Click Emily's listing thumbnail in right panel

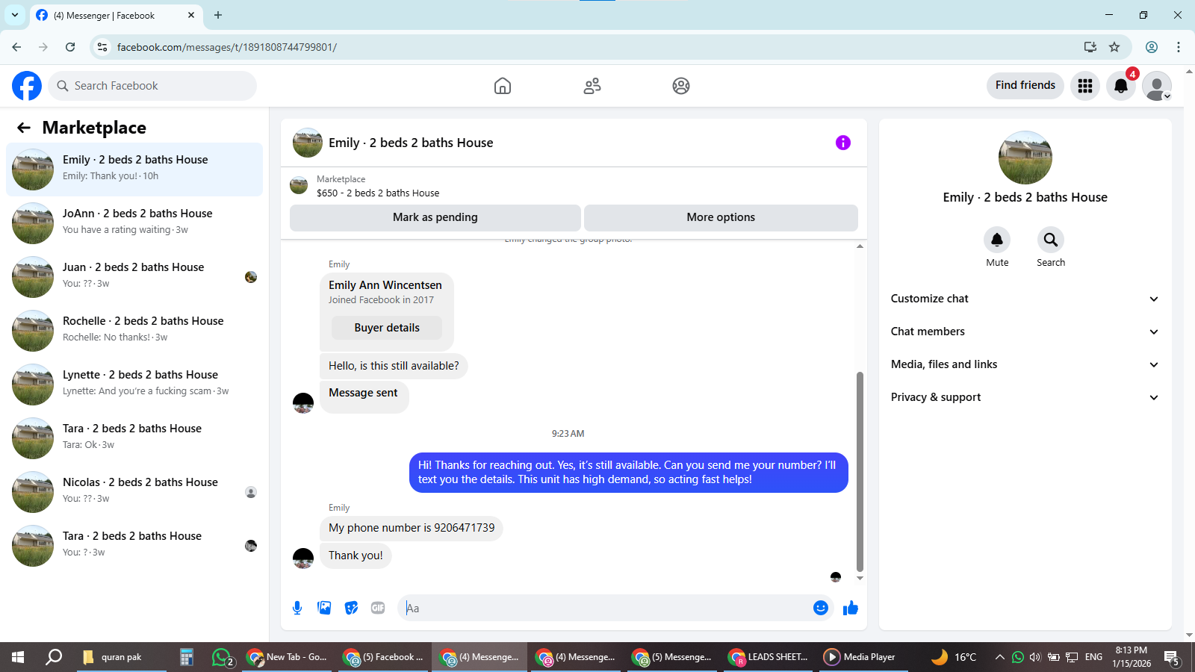(1025, 158)
